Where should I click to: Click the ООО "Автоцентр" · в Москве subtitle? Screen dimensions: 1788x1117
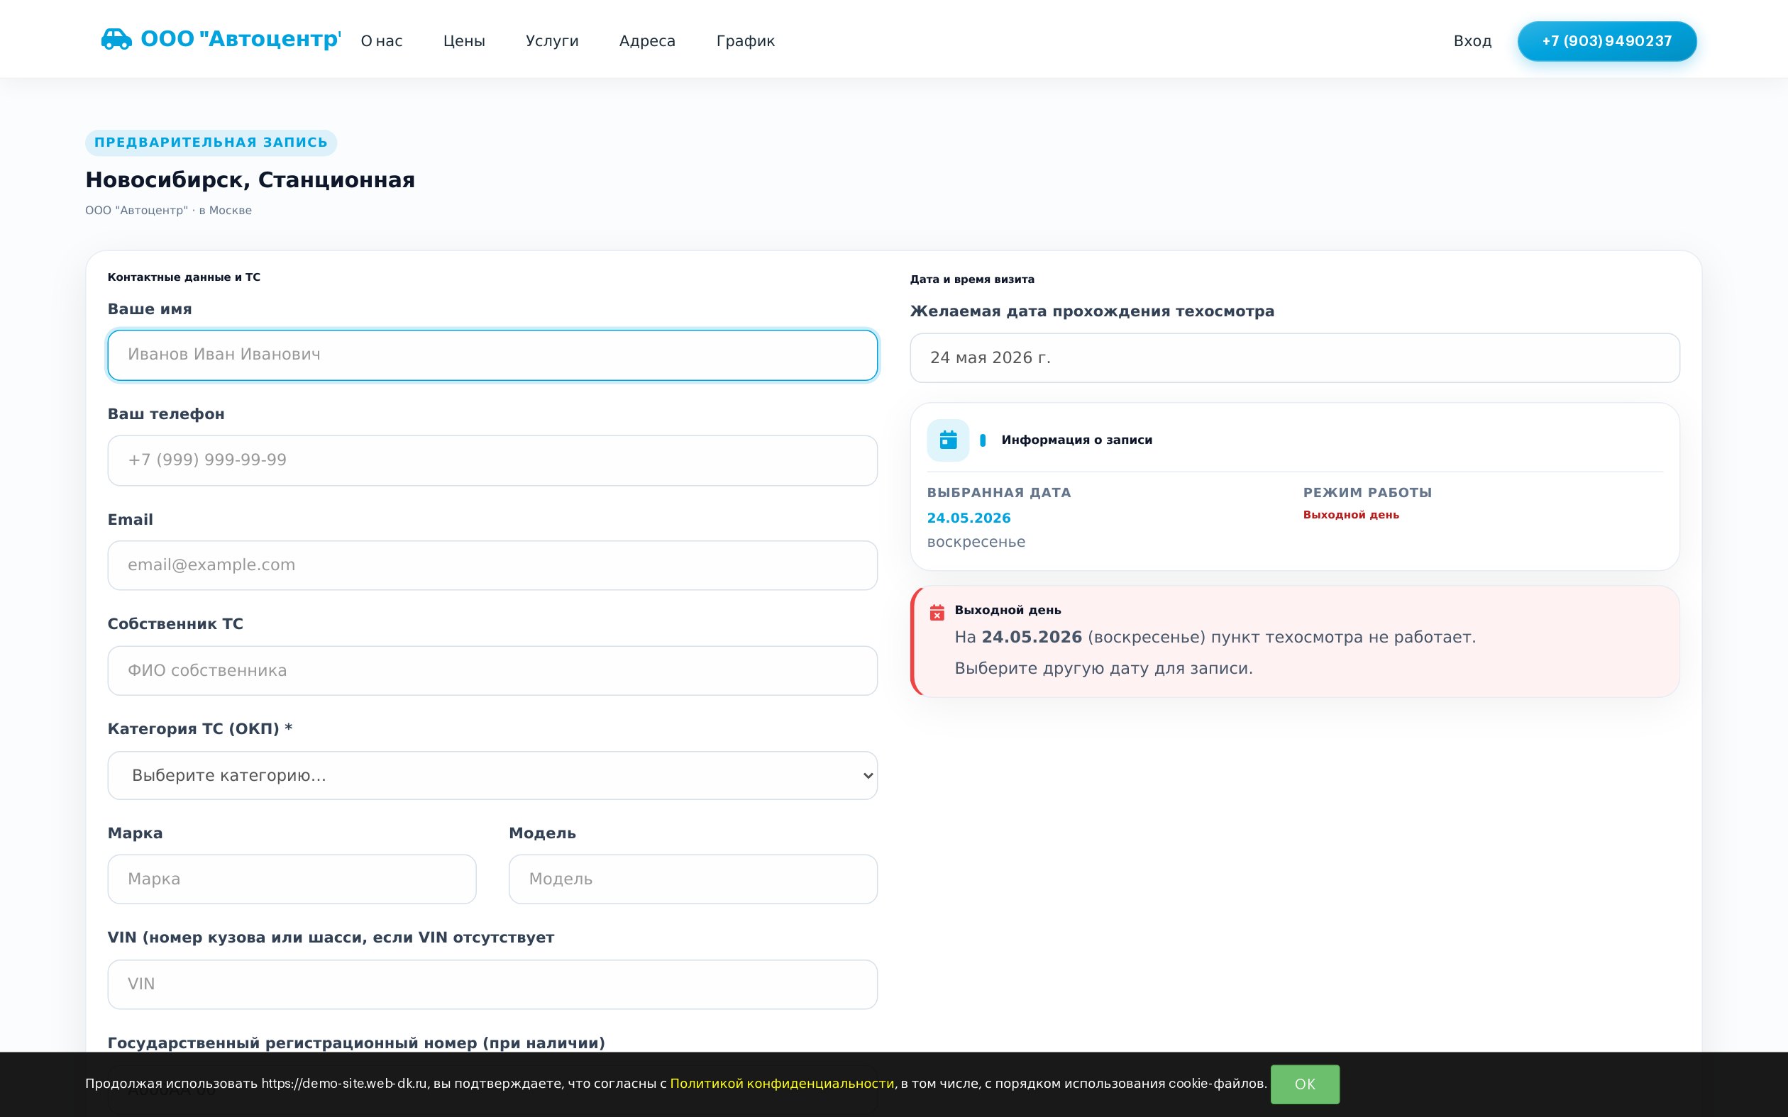click(x=168, y=211)
